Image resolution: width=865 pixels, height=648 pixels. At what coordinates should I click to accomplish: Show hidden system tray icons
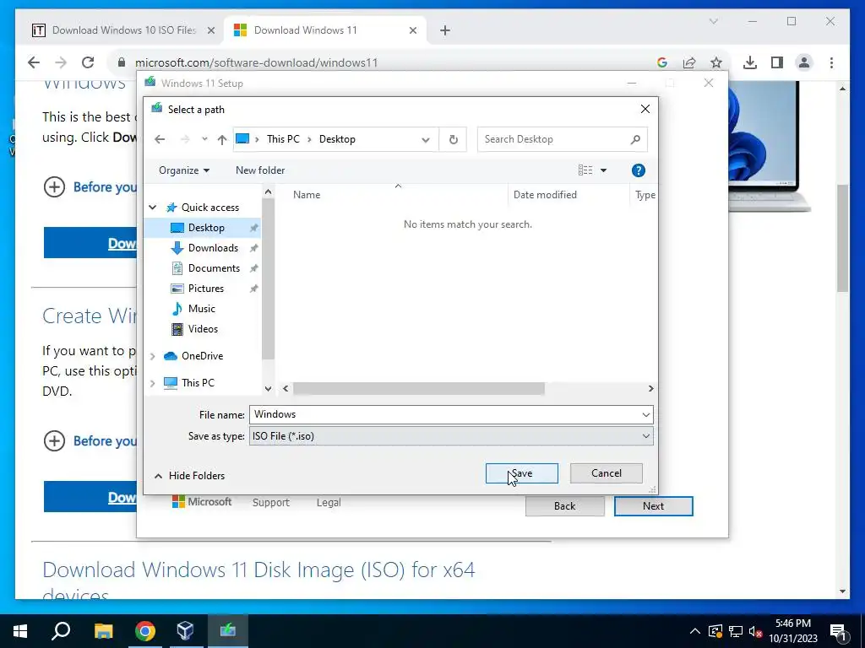(695, 631)
